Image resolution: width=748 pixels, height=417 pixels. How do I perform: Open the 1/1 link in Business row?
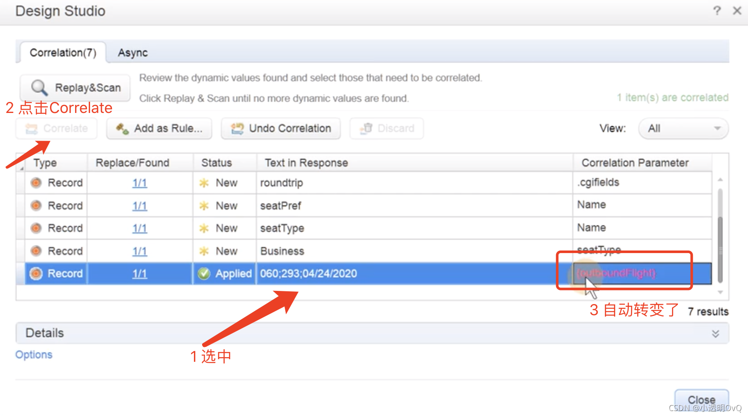140,251
